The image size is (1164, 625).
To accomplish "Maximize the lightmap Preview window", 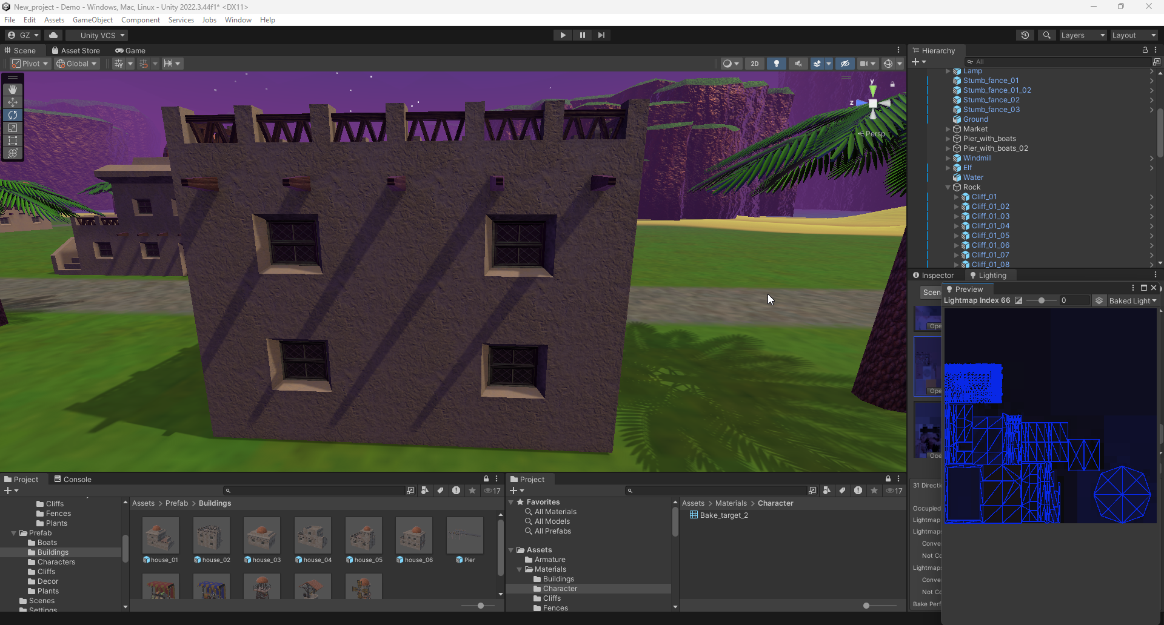I will pyautogui.click(x=1144, y=288).
